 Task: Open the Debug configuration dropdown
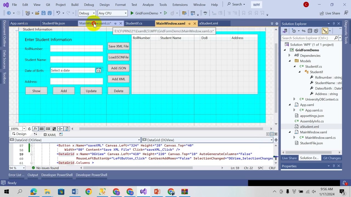click(87, 13)
